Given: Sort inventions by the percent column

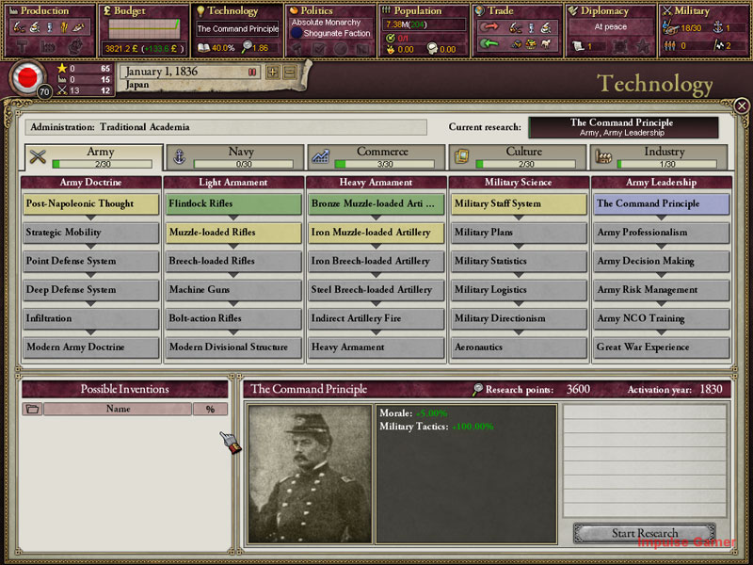Looking at the screenshot, I should pyautogui.click(x=210, y=409).
